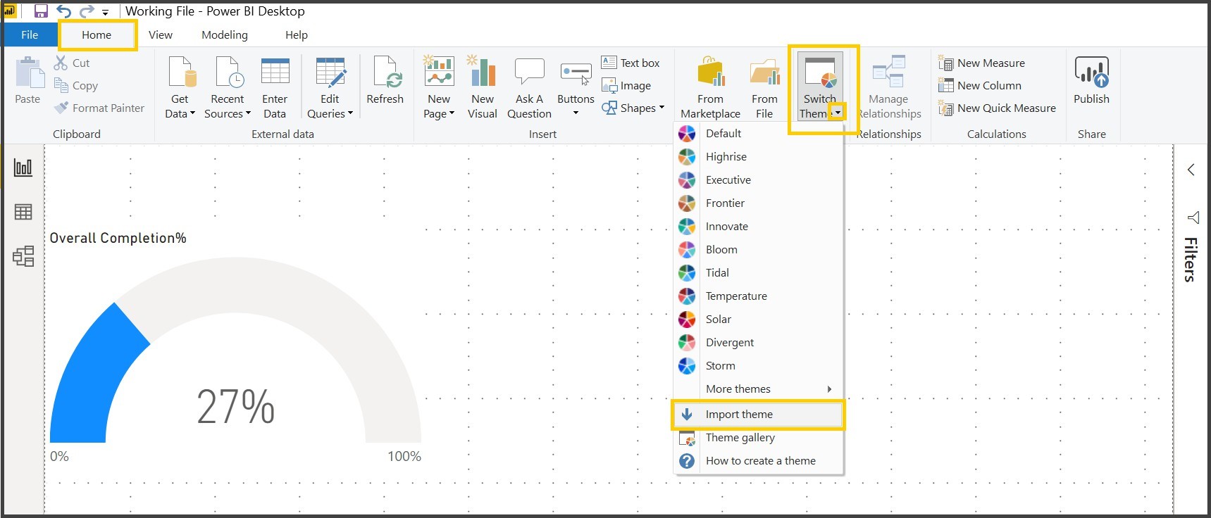Activate the Format Painter

pos(99,108)
